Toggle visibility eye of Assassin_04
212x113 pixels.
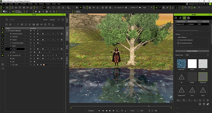[31, 55]
